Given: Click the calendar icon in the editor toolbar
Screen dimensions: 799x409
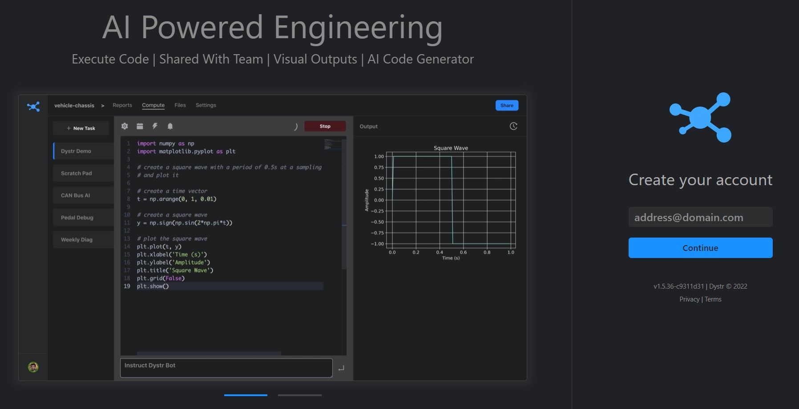Looking at the screenshot, I should (140, 126).
